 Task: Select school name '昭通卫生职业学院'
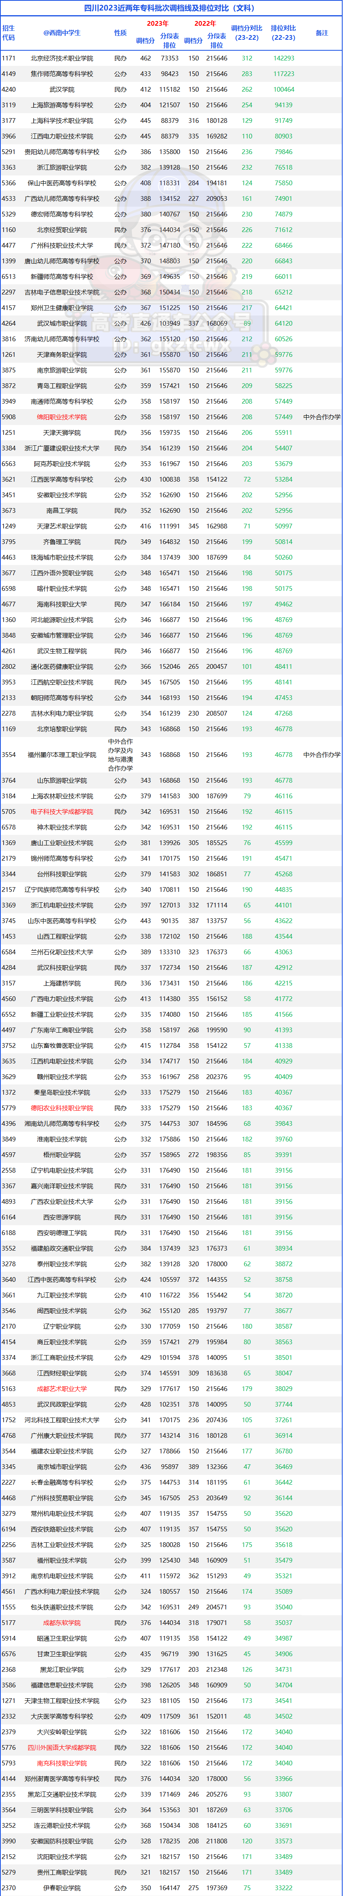[62, 1639]
